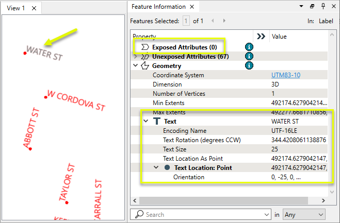Viewport: 340px width, 223px height.
Task: Expand the Unexposed Attributes (67) section
Action: [x=136, y=56]
